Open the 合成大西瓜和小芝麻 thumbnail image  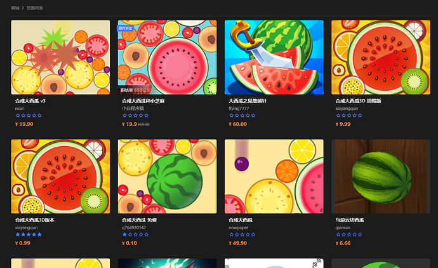tap(167, 57)
